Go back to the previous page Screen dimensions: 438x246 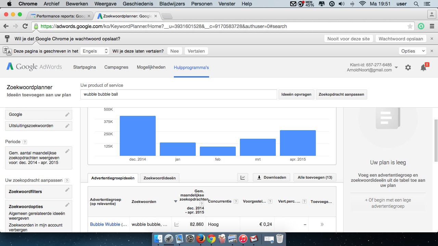(6, 26)
